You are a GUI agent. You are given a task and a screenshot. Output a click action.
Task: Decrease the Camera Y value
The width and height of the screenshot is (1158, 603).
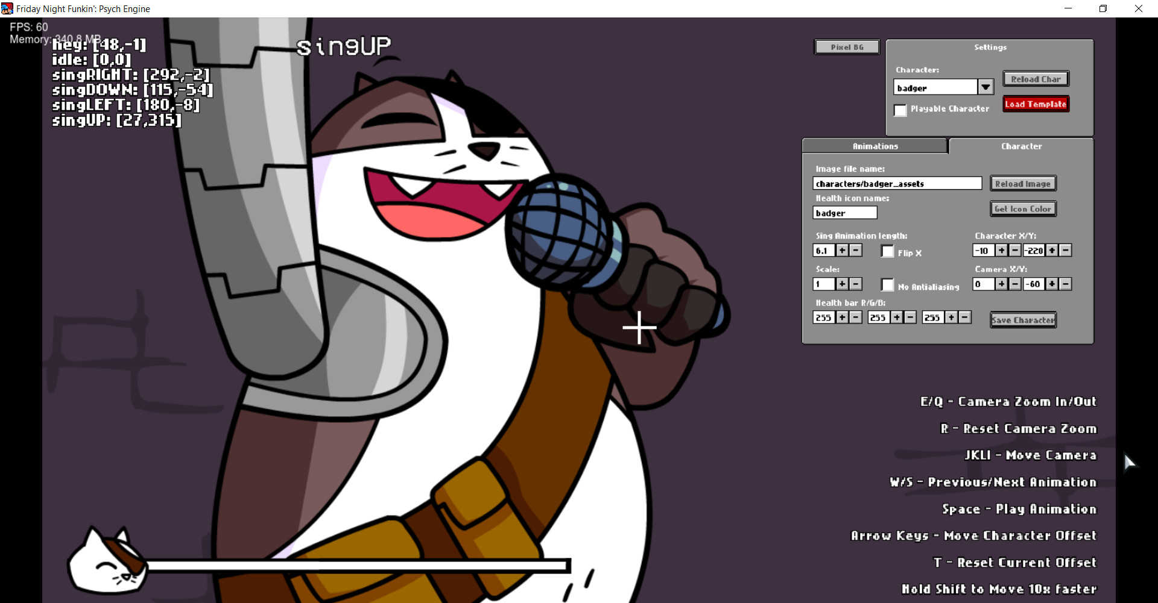pyautogui.click(x=1066, y=284)
